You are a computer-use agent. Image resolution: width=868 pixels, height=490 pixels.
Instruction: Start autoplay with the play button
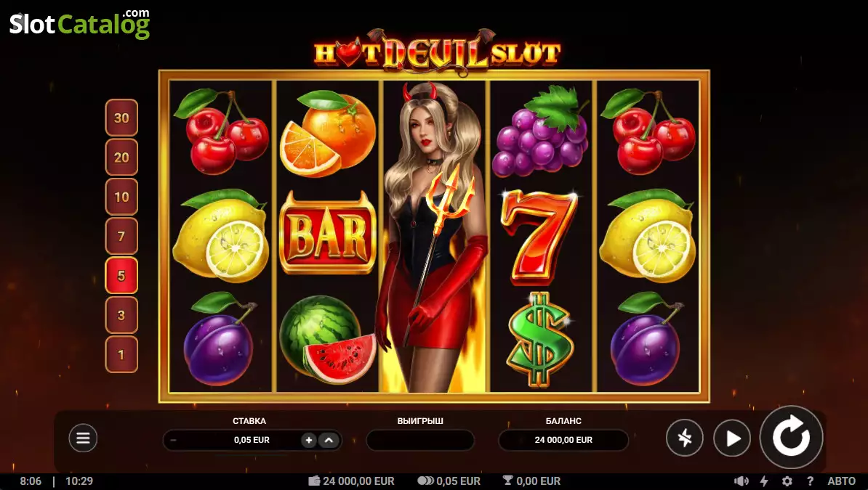pyautogui.click(x=732, y=438)
